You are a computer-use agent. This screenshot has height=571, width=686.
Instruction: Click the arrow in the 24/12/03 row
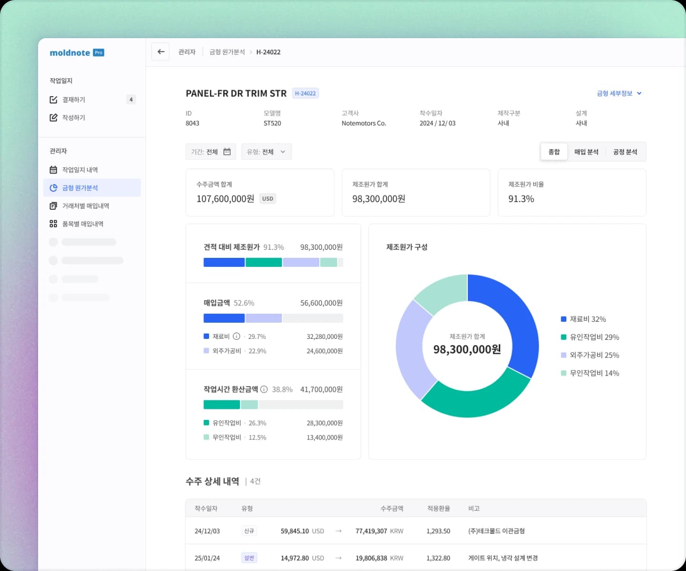point(339,531)
